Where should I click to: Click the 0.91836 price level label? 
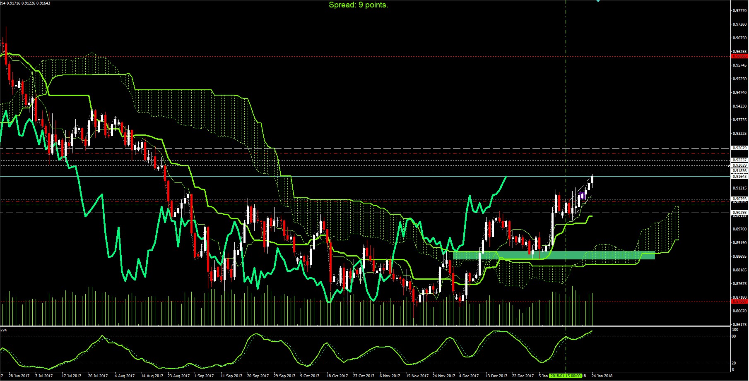pyautogui.click(x=739, y=171)
